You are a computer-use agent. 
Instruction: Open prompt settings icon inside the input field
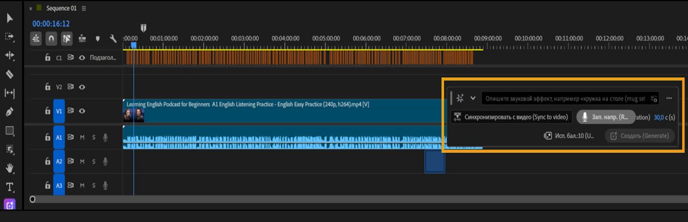[654, 98]
